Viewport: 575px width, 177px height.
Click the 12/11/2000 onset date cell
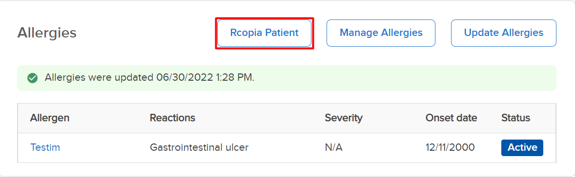(450, 147)
